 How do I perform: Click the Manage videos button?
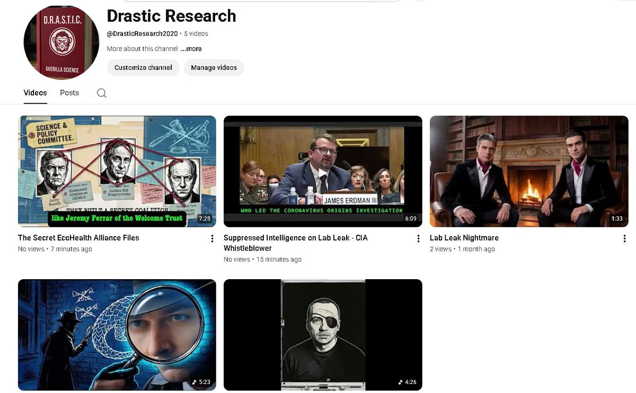pos(214,68)
